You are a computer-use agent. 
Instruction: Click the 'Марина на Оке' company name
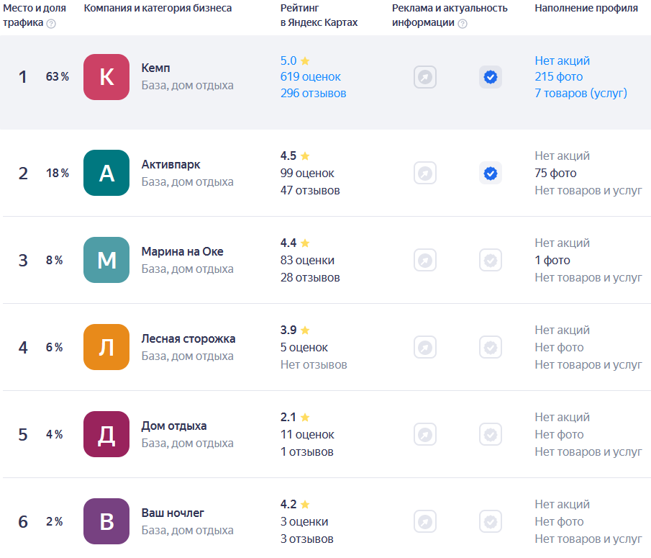(183, 251)
